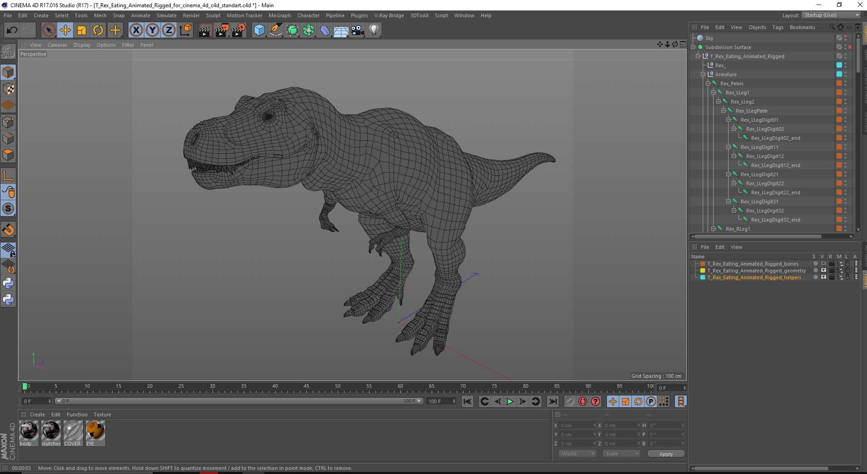Select the EYE material
The width and height of the screenshot is (867, 474).
[95, 433]
